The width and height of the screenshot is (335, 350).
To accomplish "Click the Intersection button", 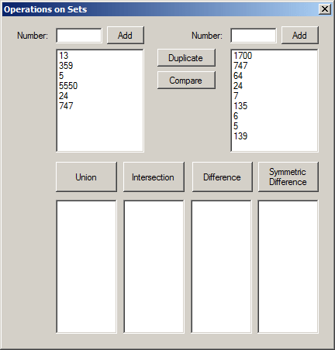I will [x=154, y=177].
